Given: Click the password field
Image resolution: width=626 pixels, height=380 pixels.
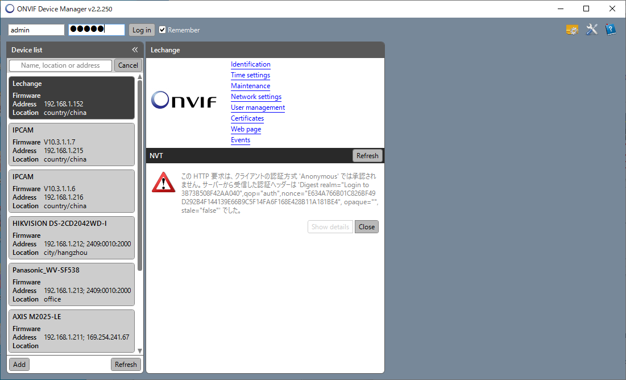Looking at the screenshot, I should [97, 30].
